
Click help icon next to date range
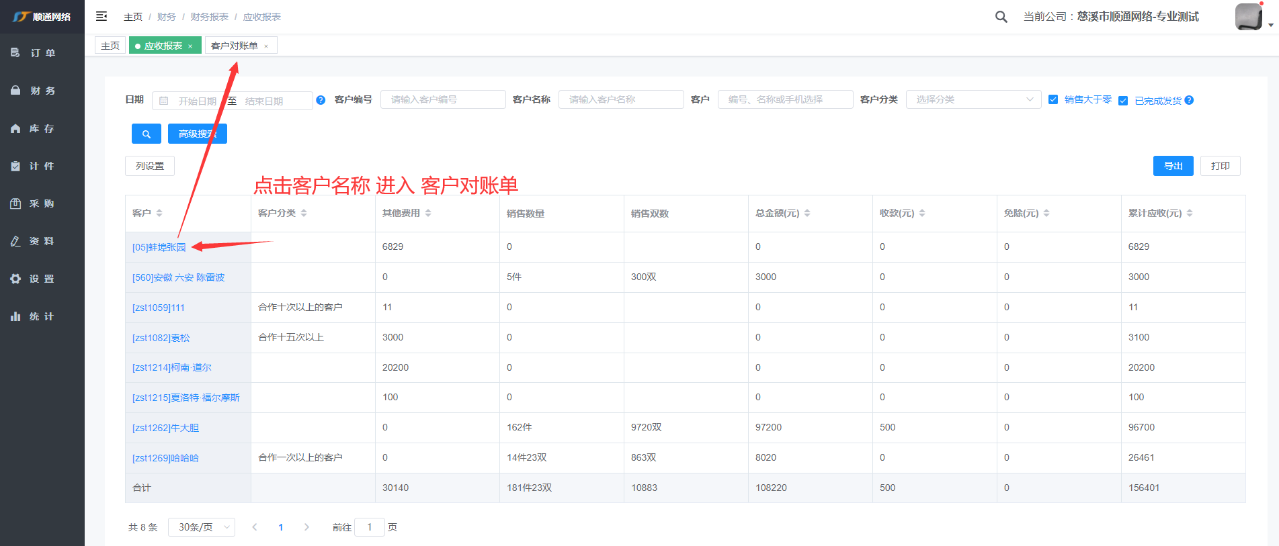(321, 100)
